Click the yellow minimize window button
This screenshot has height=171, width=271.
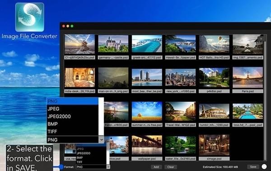coord(68,26)
